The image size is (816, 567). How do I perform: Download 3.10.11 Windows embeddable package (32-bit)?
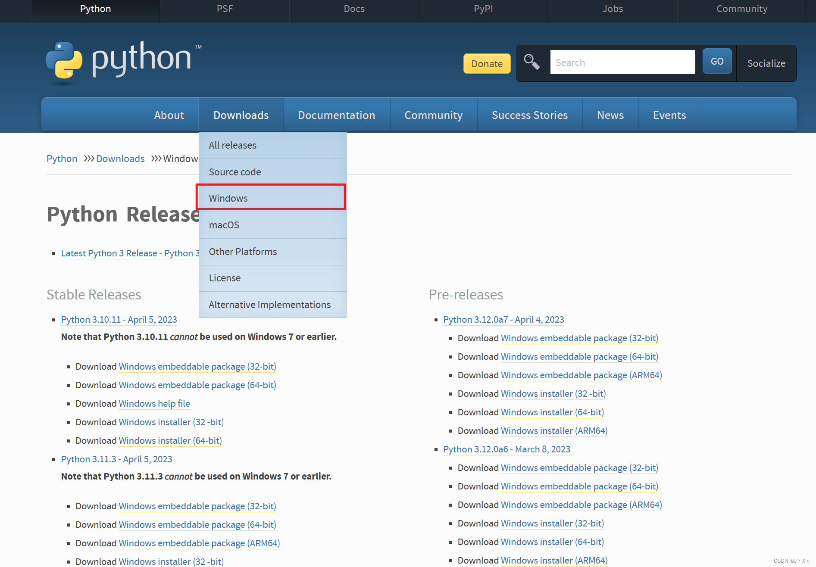pos(197,367)
